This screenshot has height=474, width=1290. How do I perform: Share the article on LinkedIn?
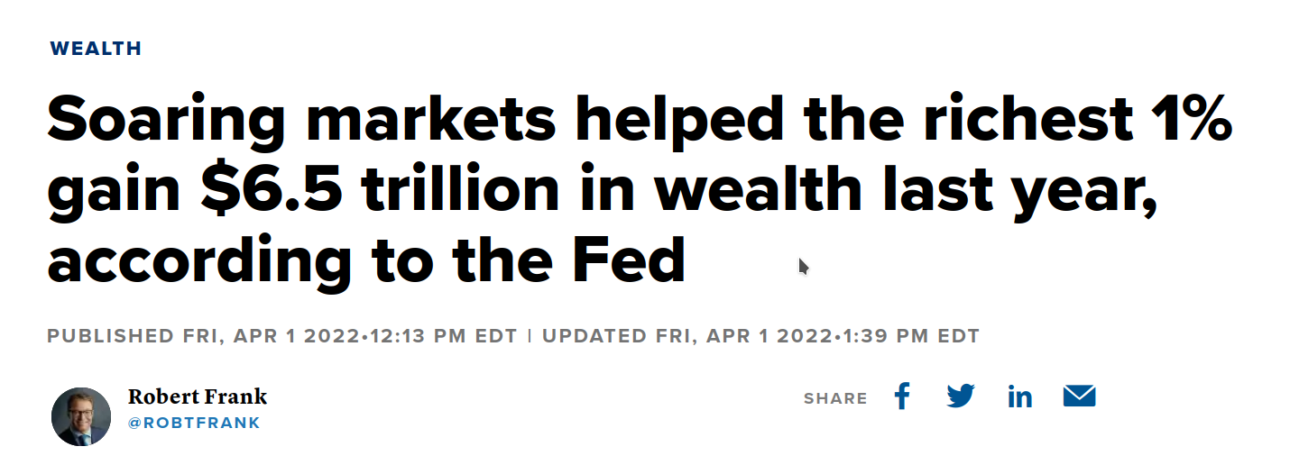(x=1020, y=397)
